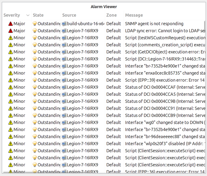Click the build-ubuntu-16-x64 node icon
This screenshot has height=176, width=207.
tap(64, 24)
